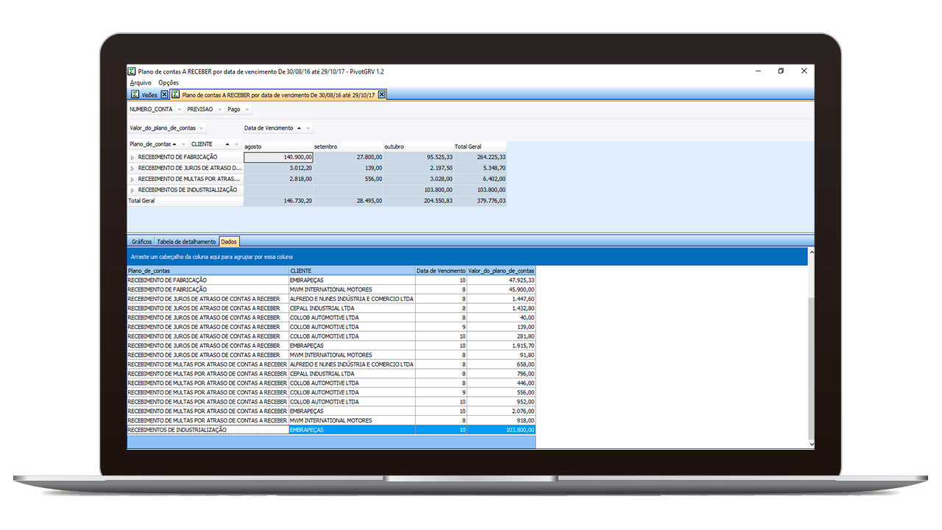
Task: Restore down the PivotGRV window
Action: [x=781, y=71]
